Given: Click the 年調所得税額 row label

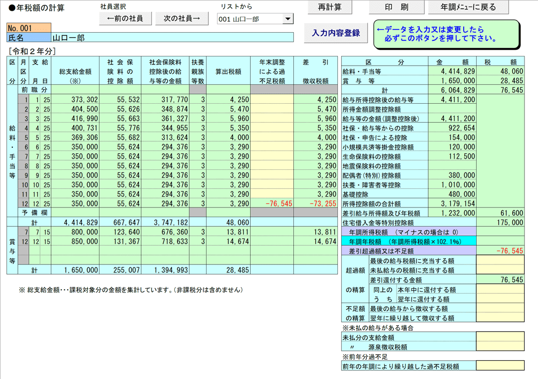Looking at the screenshot, I should tap(409, 232).
